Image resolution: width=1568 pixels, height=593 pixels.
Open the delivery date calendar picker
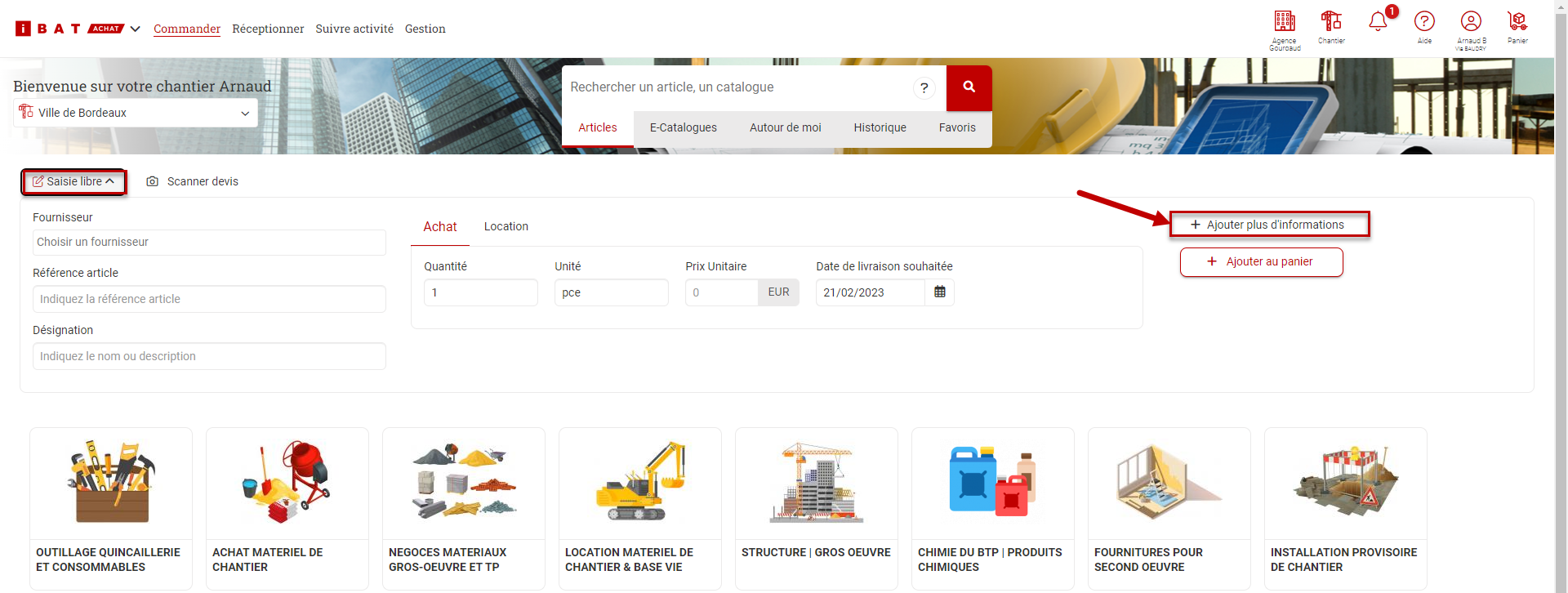pos(939,292)
